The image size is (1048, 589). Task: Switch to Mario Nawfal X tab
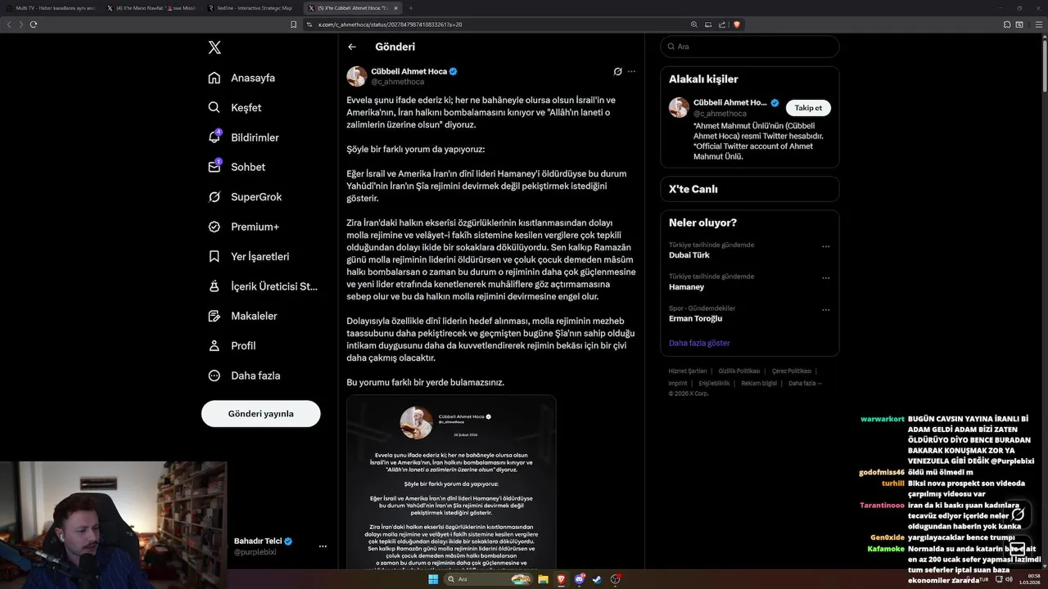coord(151,8)
